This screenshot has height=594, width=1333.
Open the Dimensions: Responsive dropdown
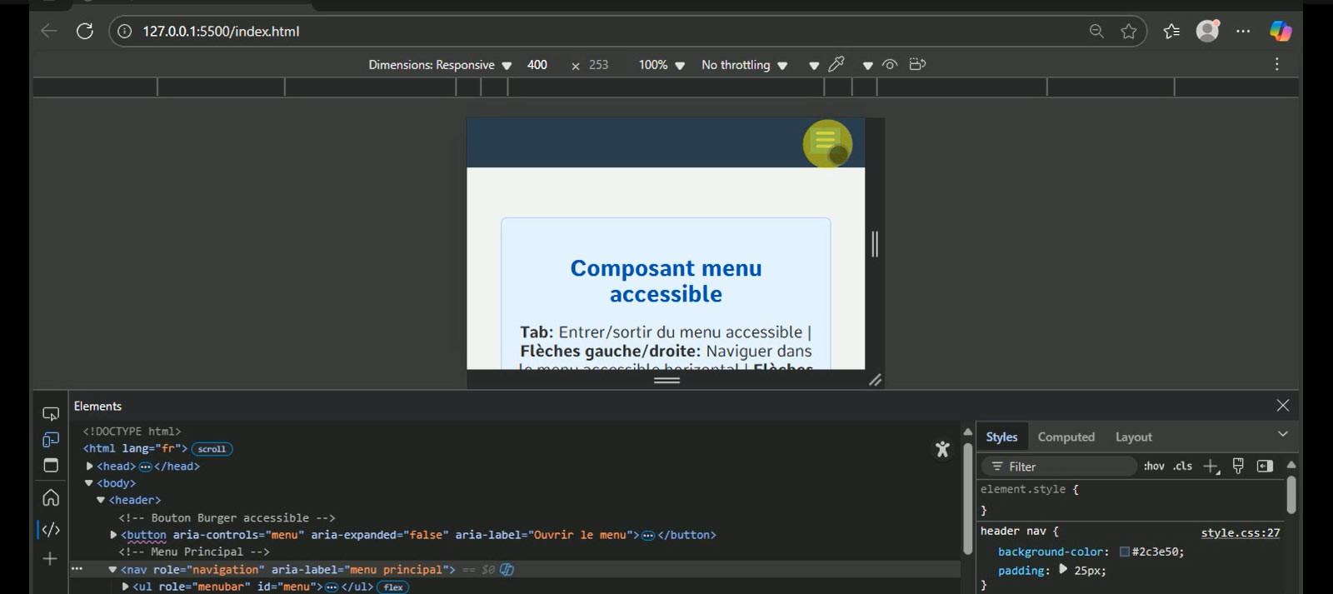(440, 65)
